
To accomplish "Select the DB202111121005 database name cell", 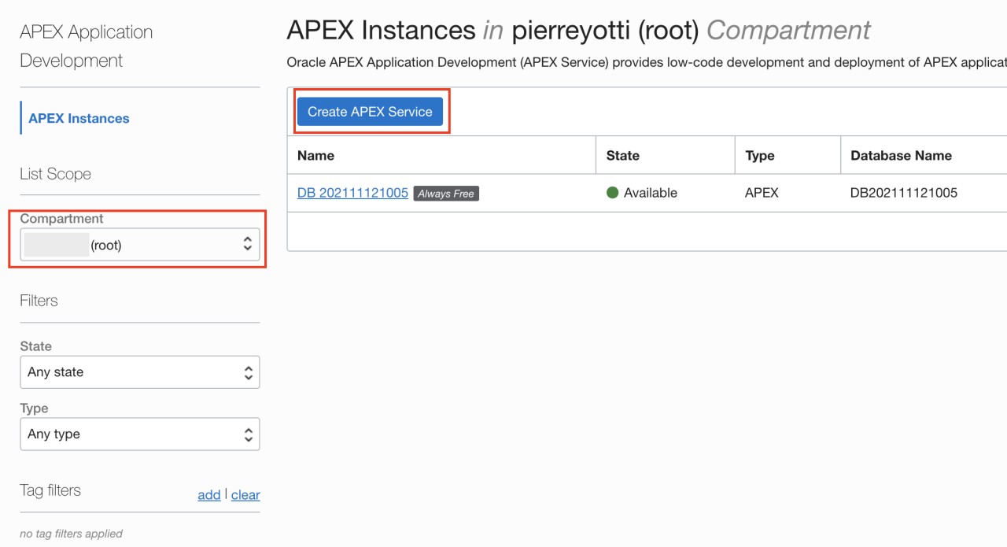I will (x=904, y=193).
